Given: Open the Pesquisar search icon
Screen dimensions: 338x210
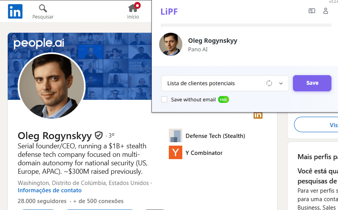Looking at the screenshot, I should [43, 8].
